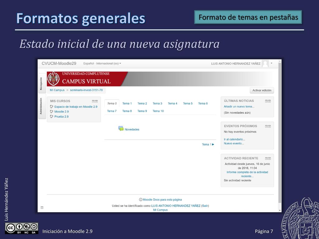Click Ir al calendario link
This screenshot has width=319, height=239.
234,139
